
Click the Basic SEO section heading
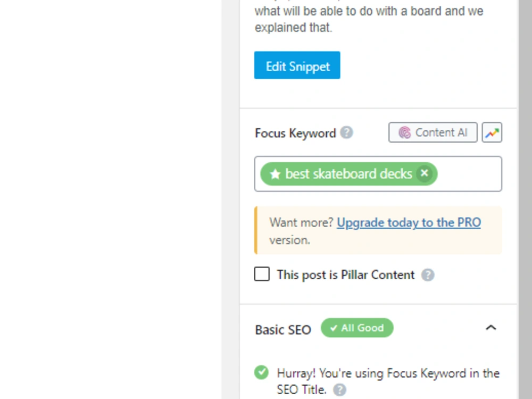(x=283, y=330)
